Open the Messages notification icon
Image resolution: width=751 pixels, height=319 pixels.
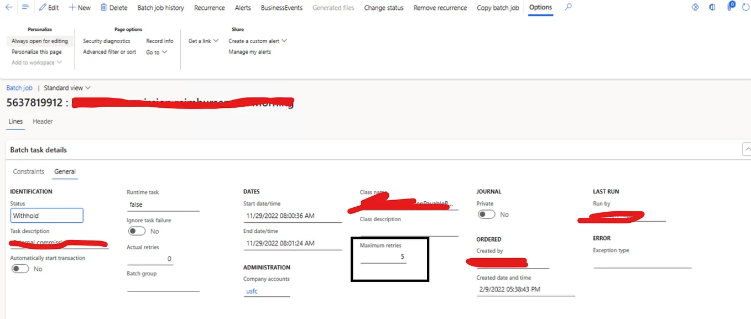729,7
